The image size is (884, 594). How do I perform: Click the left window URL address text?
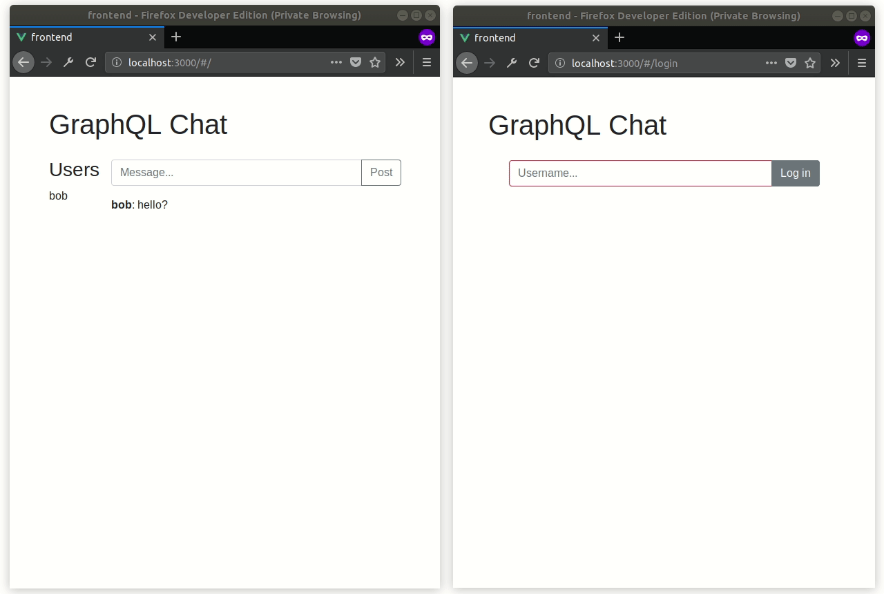coord(169,62)
